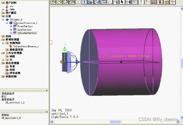Select the 优化管理器 folder
183x125 pixels.
coord(12,63)
